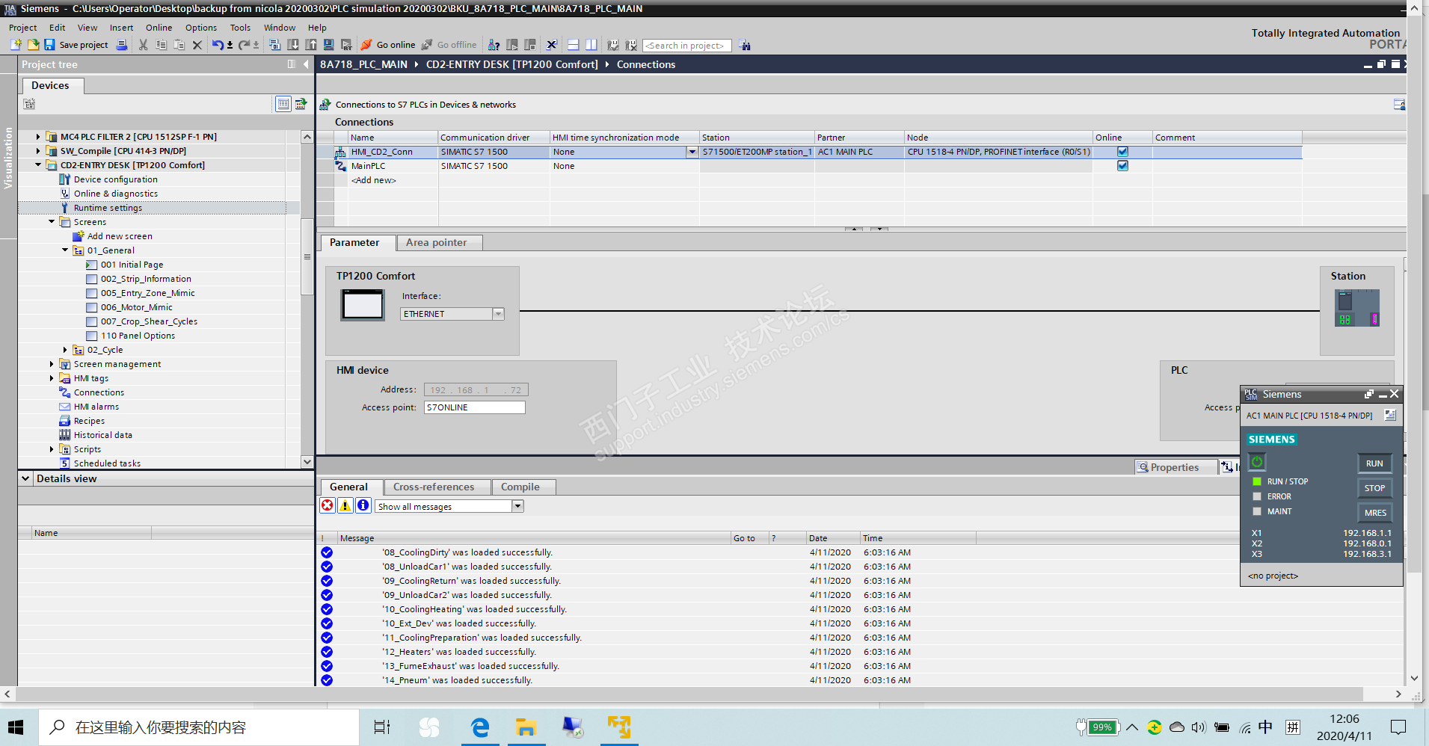
Task: Click the Compile icon in the toolbar
Action: (x=274, y=45)
